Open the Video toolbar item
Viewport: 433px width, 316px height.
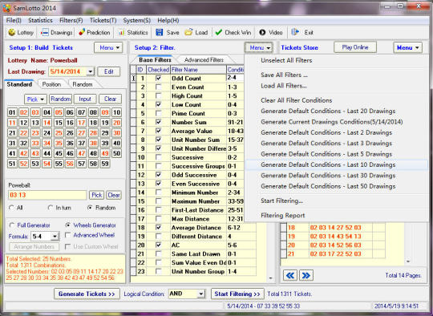point(262,33)
